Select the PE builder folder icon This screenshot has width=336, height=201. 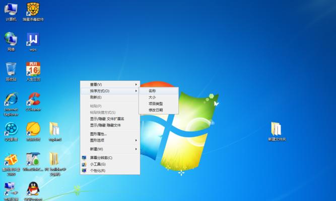coord(54,159)
